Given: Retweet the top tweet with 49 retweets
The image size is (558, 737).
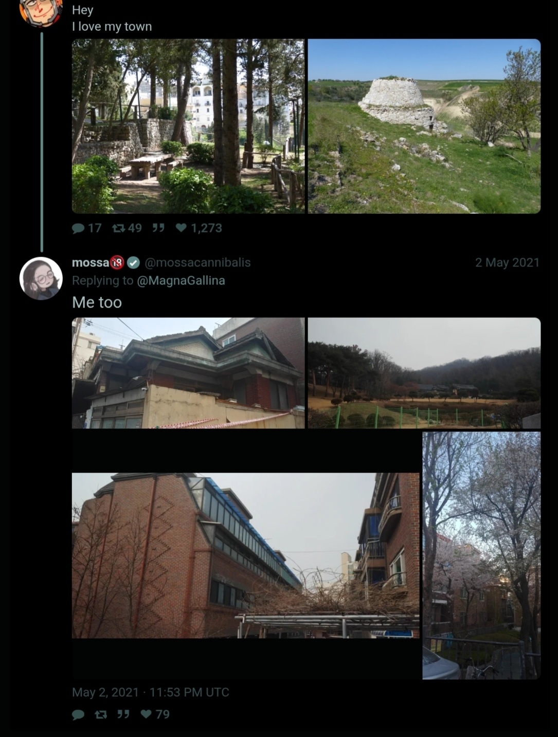Looking at the screenshot, I should (x=119, y=228).
